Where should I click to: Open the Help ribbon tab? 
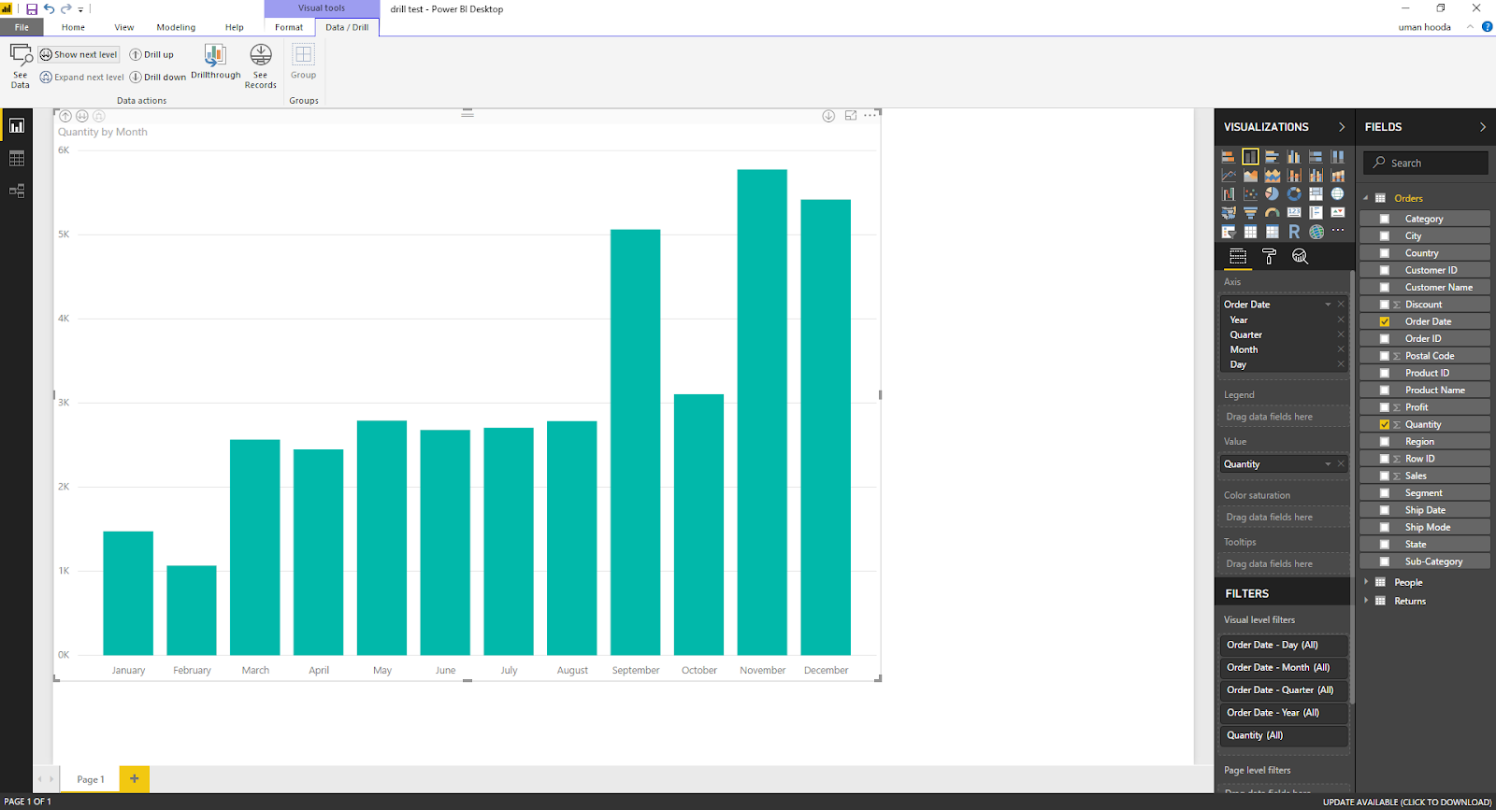click(234, 27)
